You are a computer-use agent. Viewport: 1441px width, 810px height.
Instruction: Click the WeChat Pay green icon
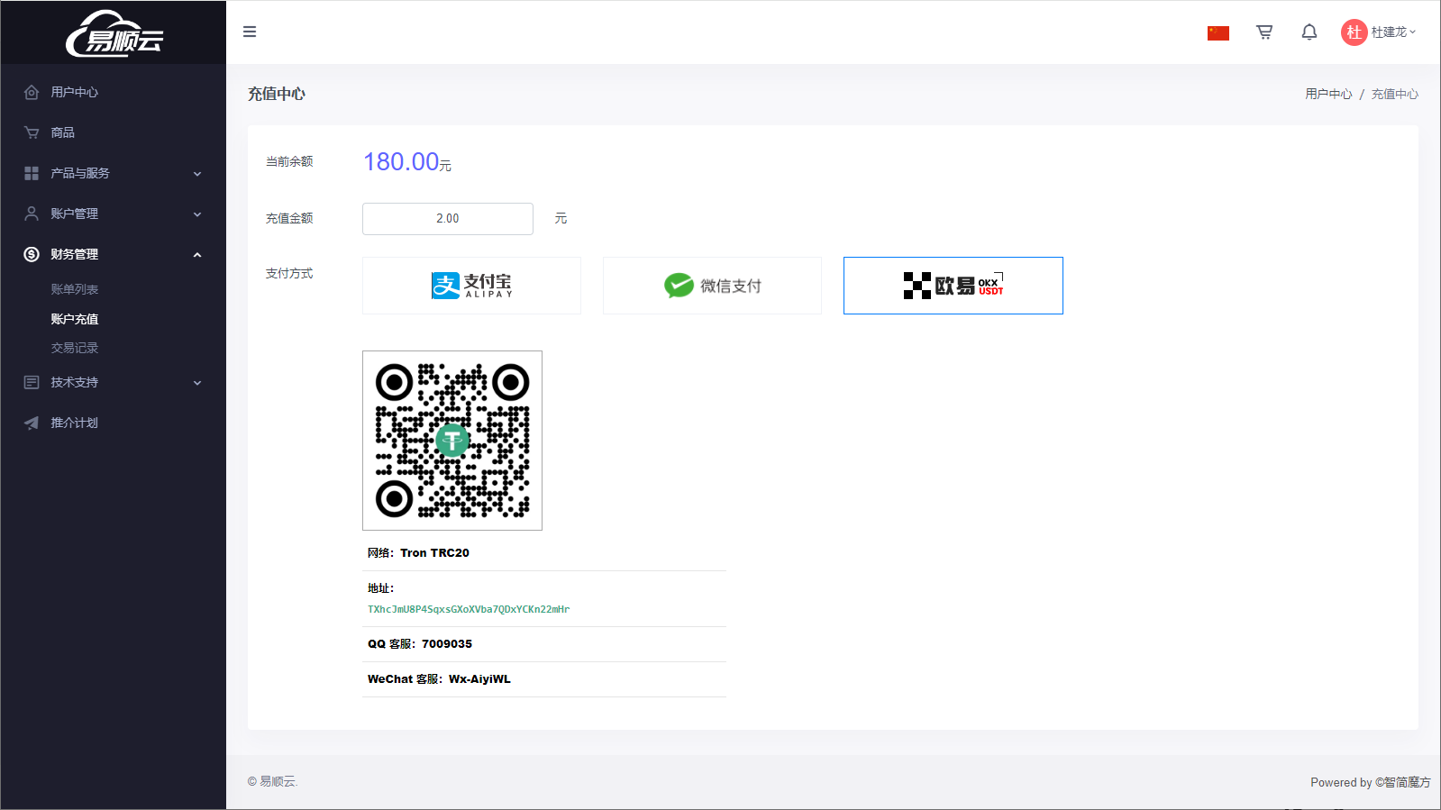tap(679, 286)
